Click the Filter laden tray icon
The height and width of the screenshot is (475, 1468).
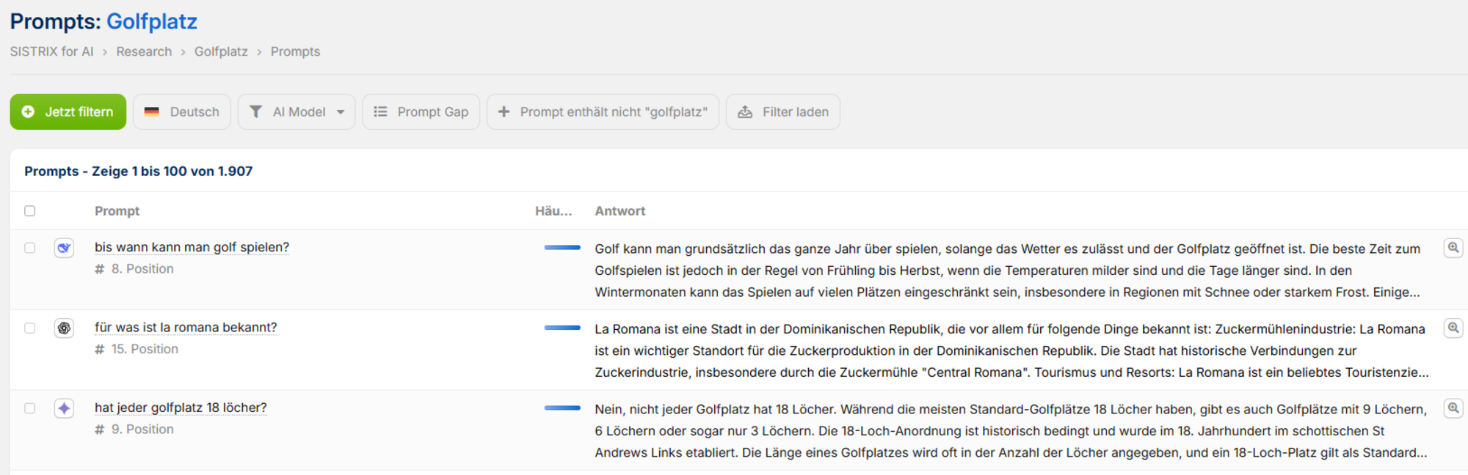745,112
